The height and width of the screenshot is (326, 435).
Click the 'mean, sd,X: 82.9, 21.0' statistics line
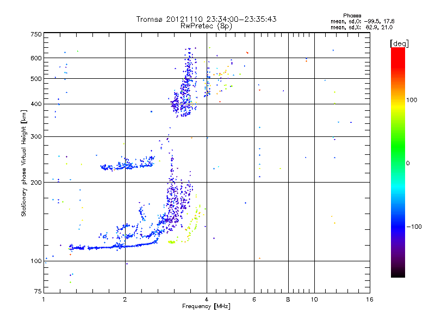pos(362,27)
